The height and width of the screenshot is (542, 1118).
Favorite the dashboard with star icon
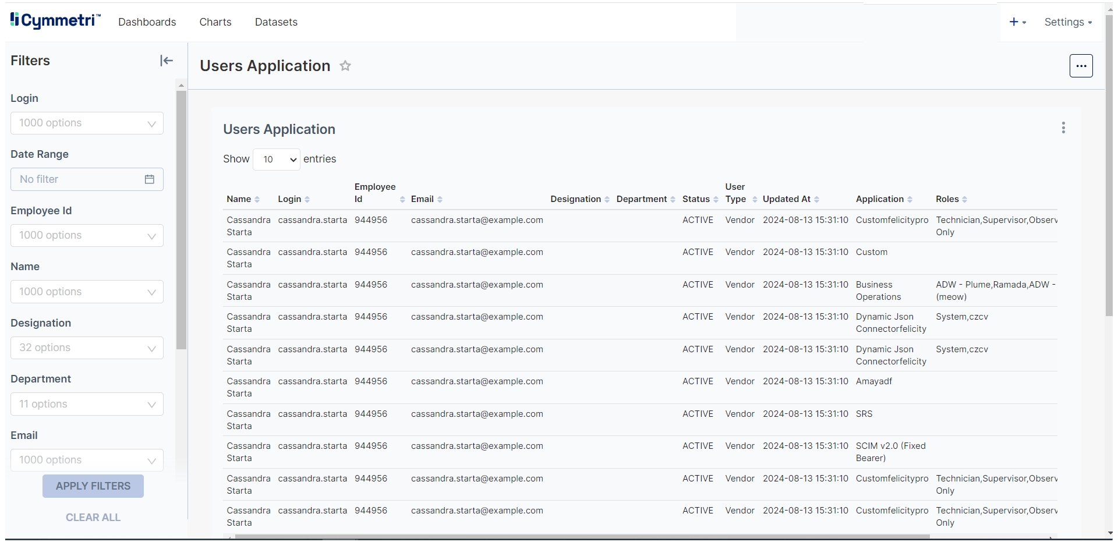tap(345, 66)
